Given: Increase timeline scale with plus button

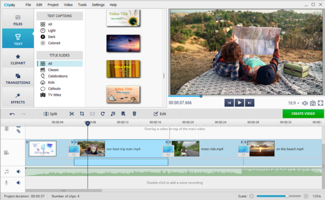Looking at the screenshot, I should click(x=306, y=196).
